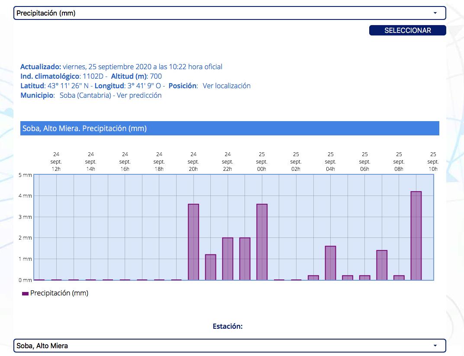Click the chart header Soba, Alto Miera. Precipitación (mm)

click(x=230, y=128)
